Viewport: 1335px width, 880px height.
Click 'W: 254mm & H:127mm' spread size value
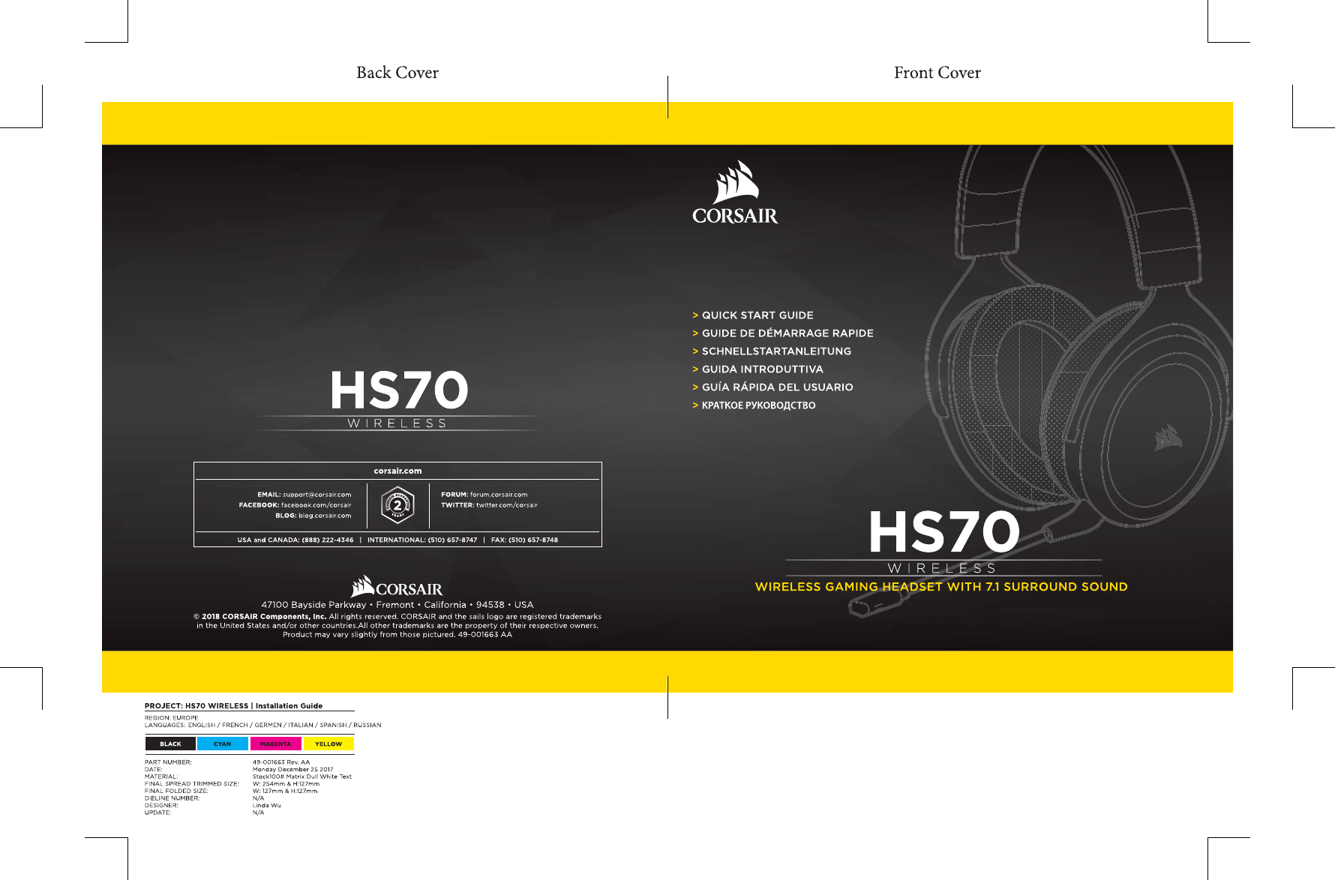coord(286,784)
